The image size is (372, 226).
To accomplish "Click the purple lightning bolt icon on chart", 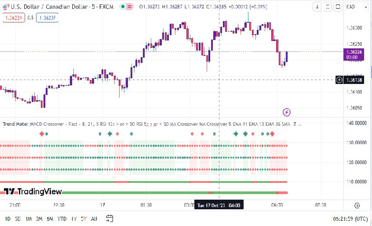I will pos(287,112).
